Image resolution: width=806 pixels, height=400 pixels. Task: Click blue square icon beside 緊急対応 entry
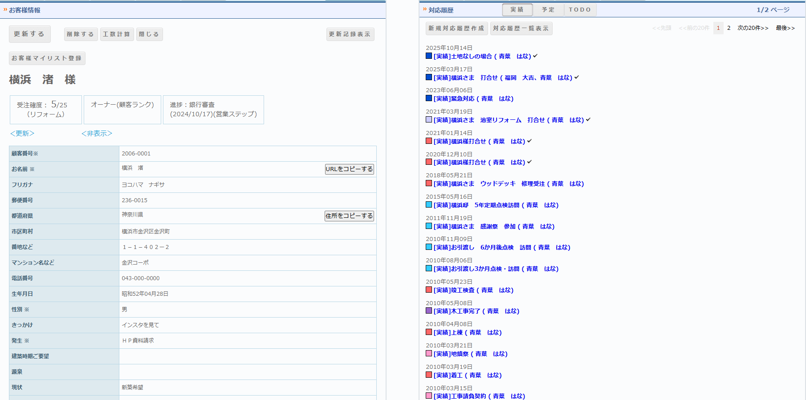[x=429, y=98]
